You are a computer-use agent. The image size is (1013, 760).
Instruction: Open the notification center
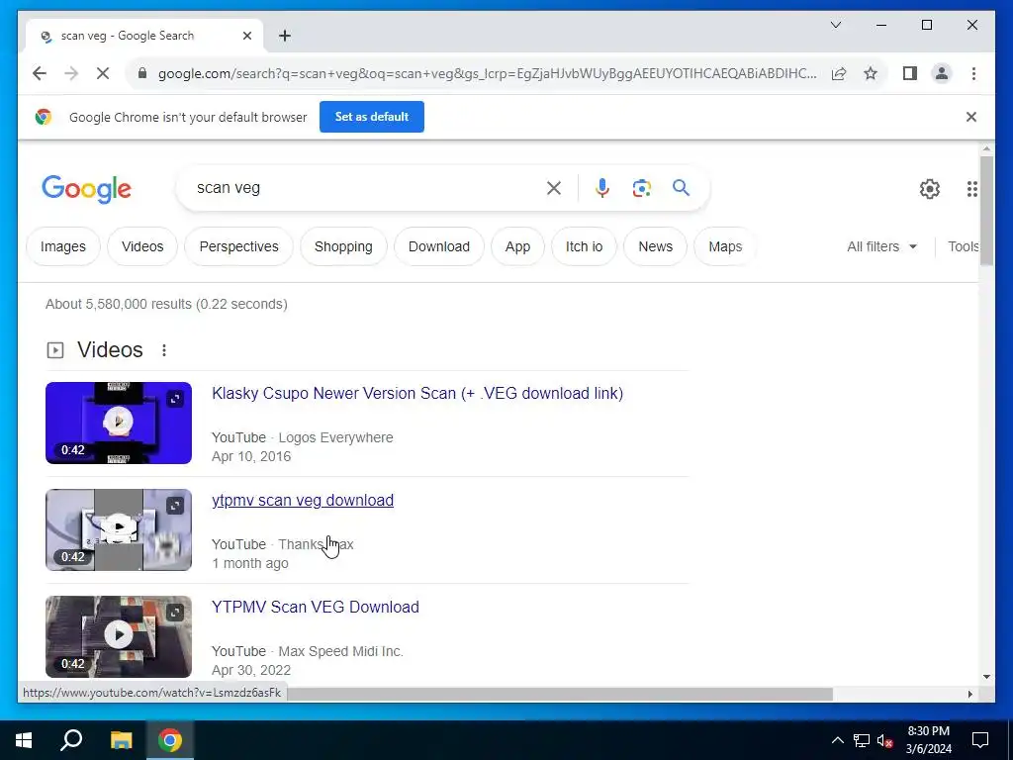[x=980, y=740]
